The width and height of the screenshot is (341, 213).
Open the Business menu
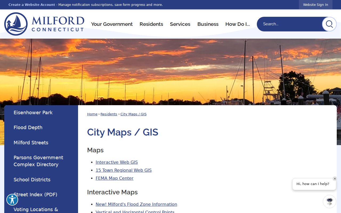point(208,24)
